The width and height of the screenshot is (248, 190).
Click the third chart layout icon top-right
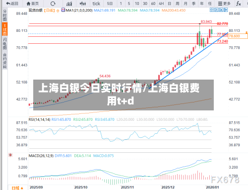(x=221, y=10)
